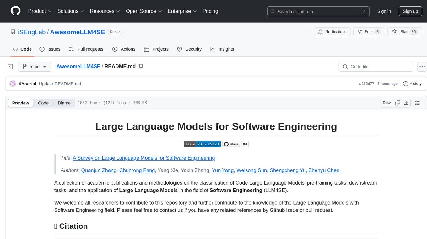Expand the Resources menu

click(x=105, y=11)
